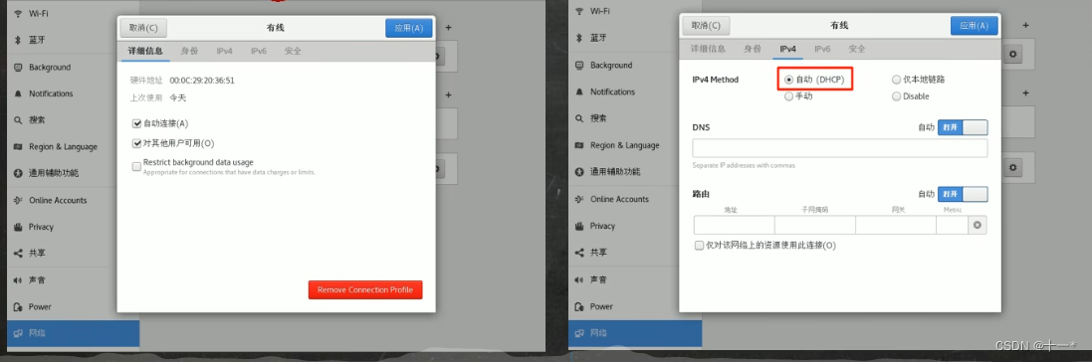This screenshot has height=362, width=1092.
Task: Delete the route row with the X icon
Action: tap(978, 225)
